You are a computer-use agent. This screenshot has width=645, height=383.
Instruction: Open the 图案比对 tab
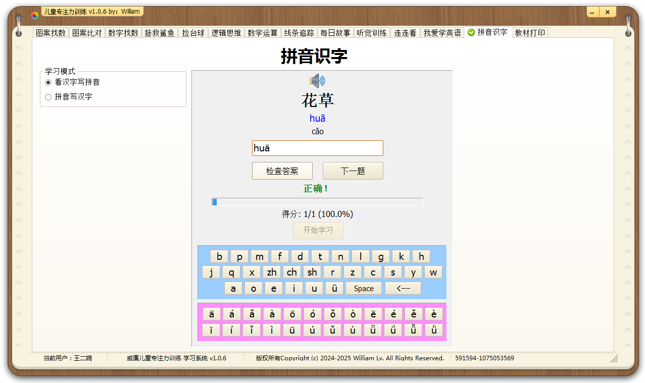coord(87,33)
